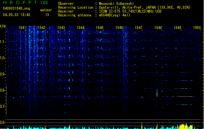This screenshot has width=204, height=129.
Task: Click the bright red echo streak near 1949
Action: tap(184, 96)
